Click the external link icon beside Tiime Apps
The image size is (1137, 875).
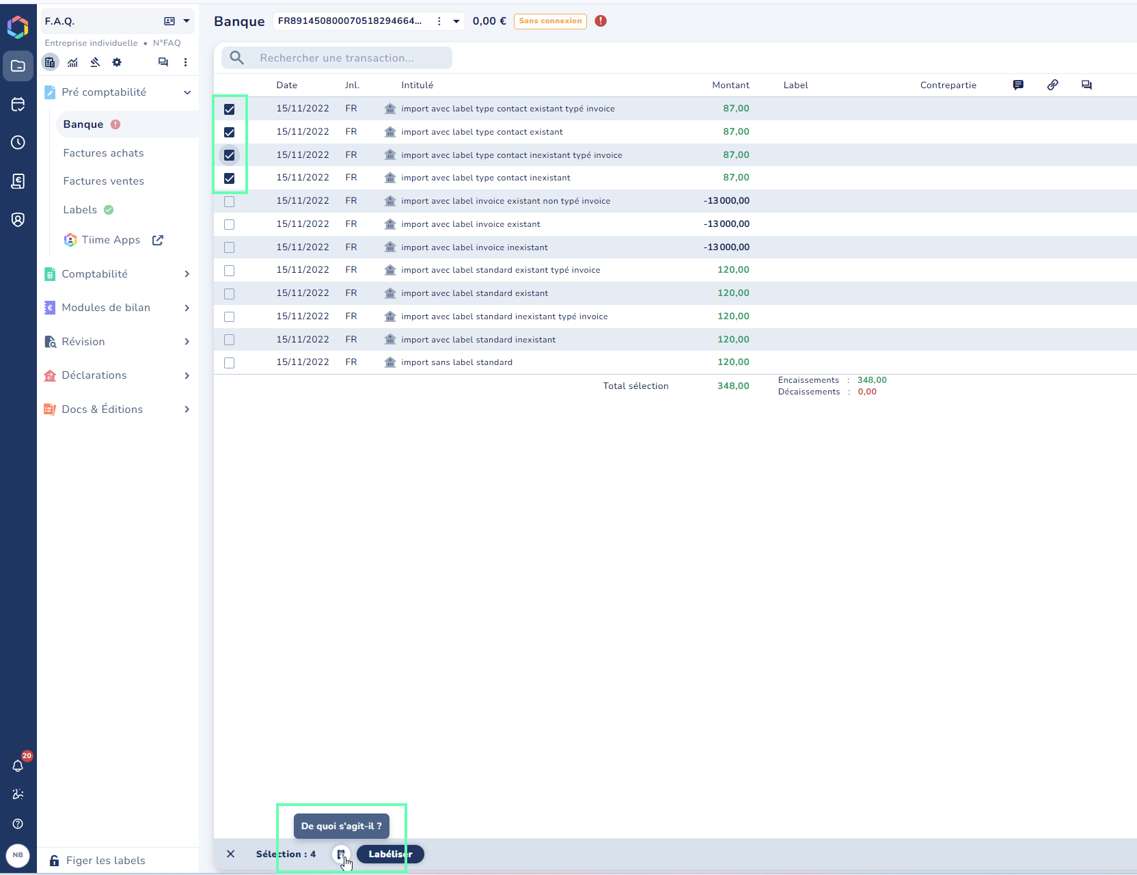point(158,240)
